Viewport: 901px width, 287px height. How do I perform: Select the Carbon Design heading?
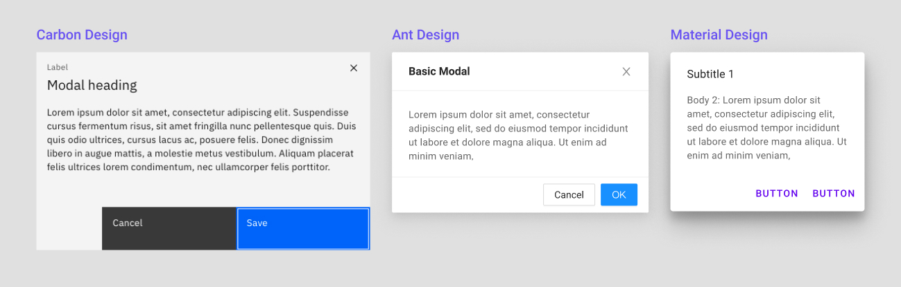point(82,35)
